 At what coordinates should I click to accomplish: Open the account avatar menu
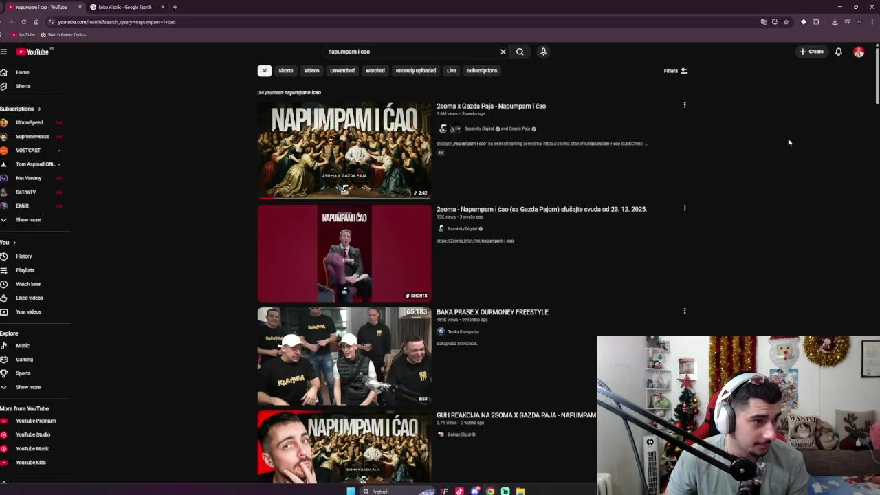pos(859,52)
